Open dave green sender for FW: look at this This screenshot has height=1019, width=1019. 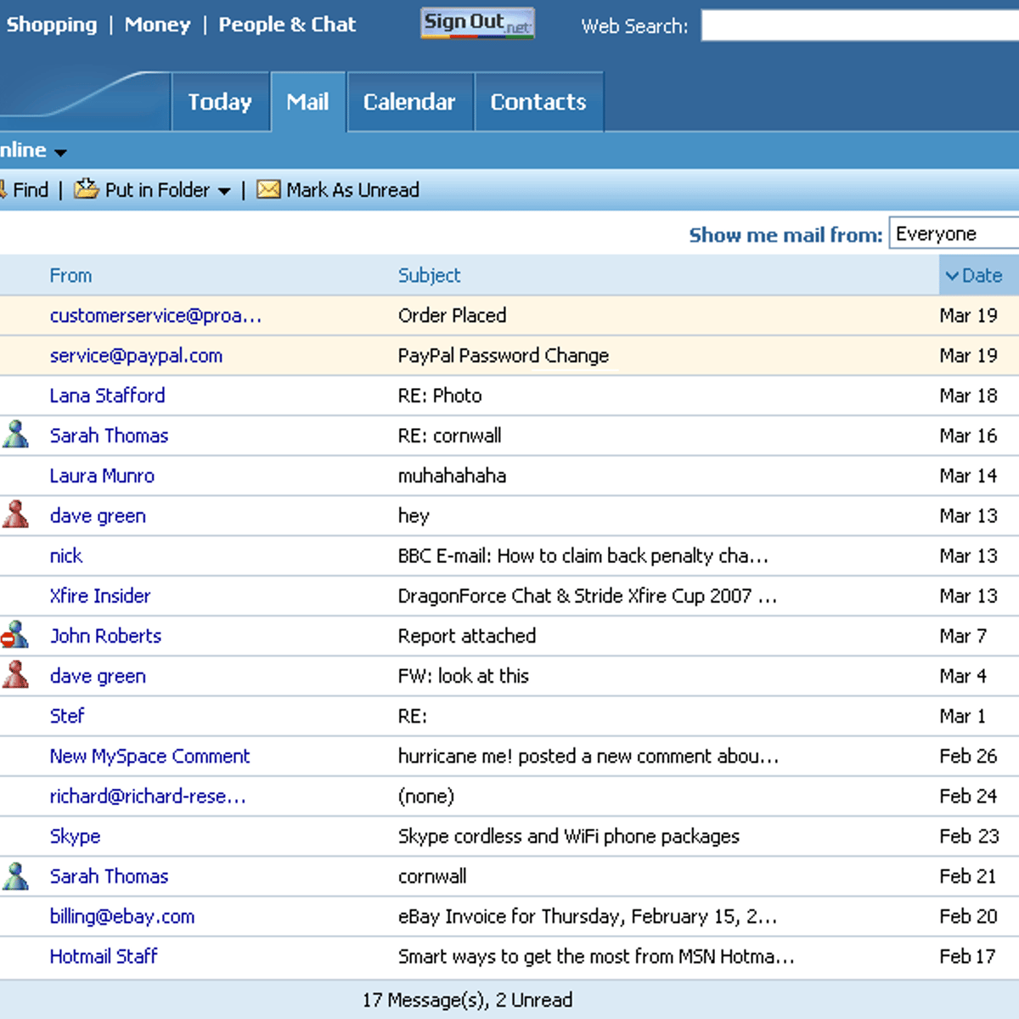coord(98,676)
